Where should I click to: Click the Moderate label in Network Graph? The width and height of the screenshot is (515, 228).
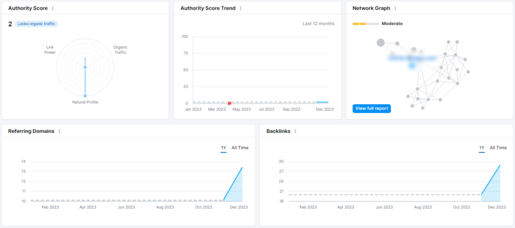coord(392,24)
